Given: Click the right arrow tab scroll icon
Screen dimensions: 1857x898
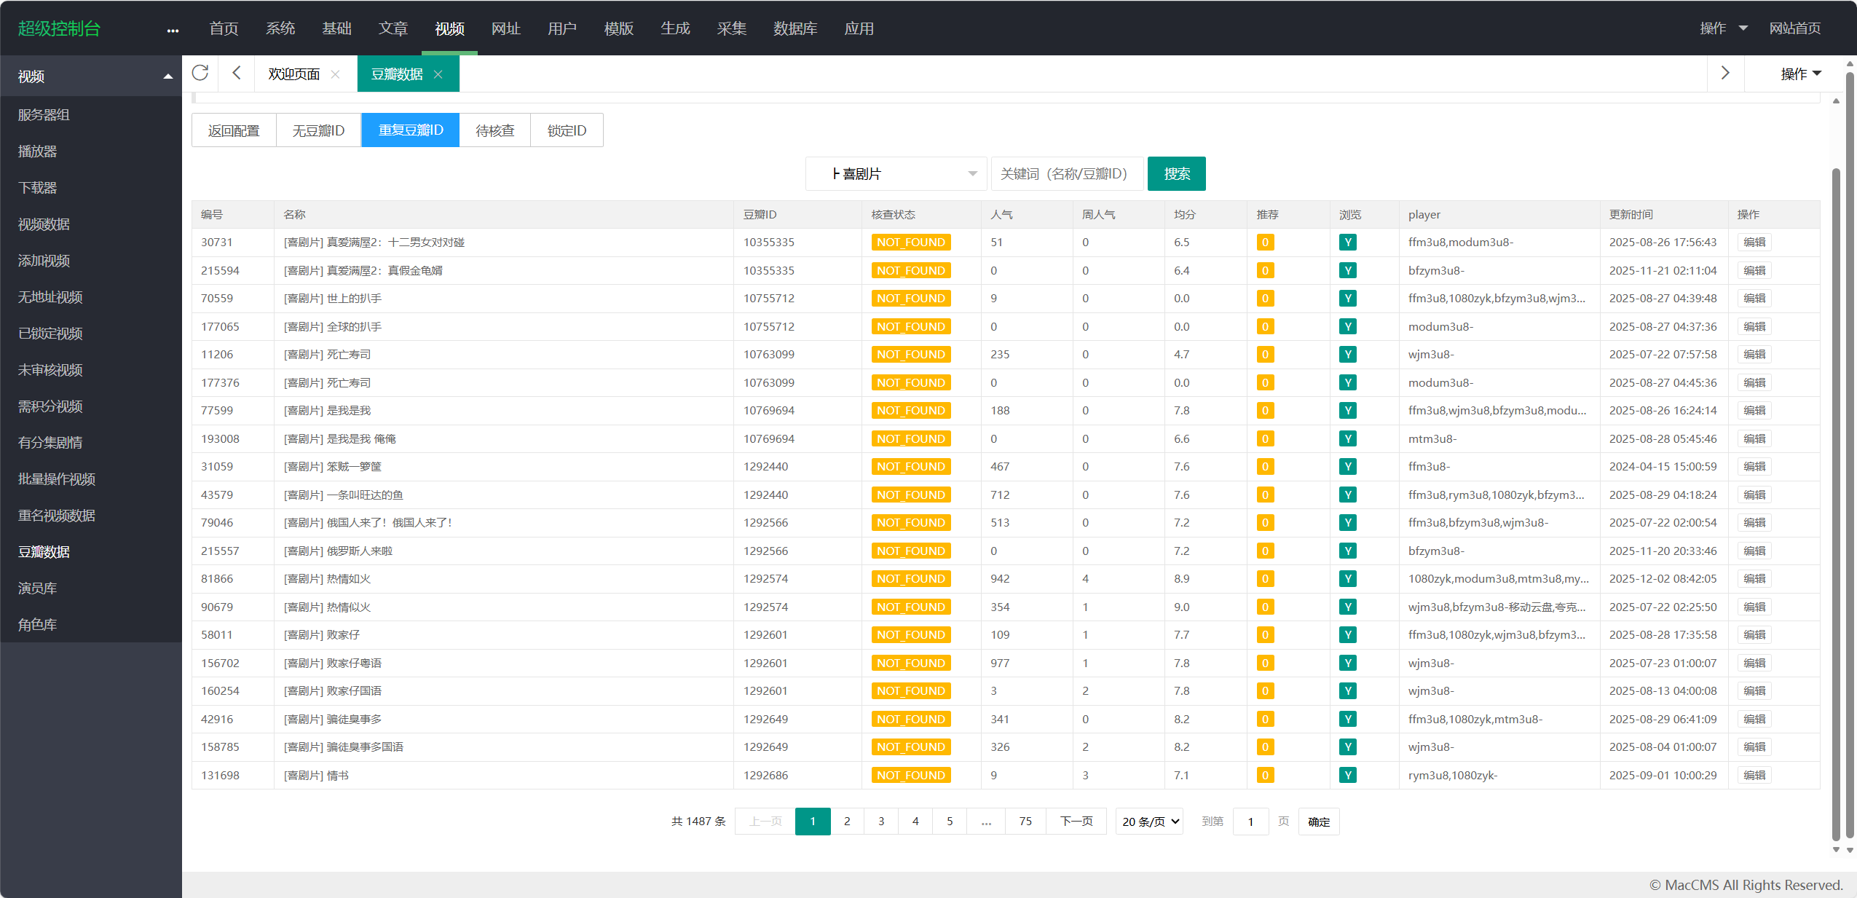Looking at the screenshot, I should pyautogui.click(x=1724, y=73).
